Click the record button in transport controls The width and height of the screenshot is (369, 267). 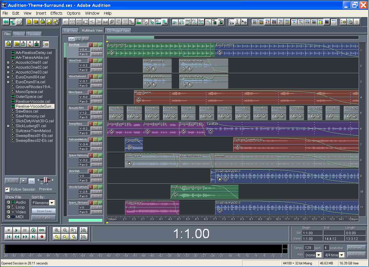[42, 237]
